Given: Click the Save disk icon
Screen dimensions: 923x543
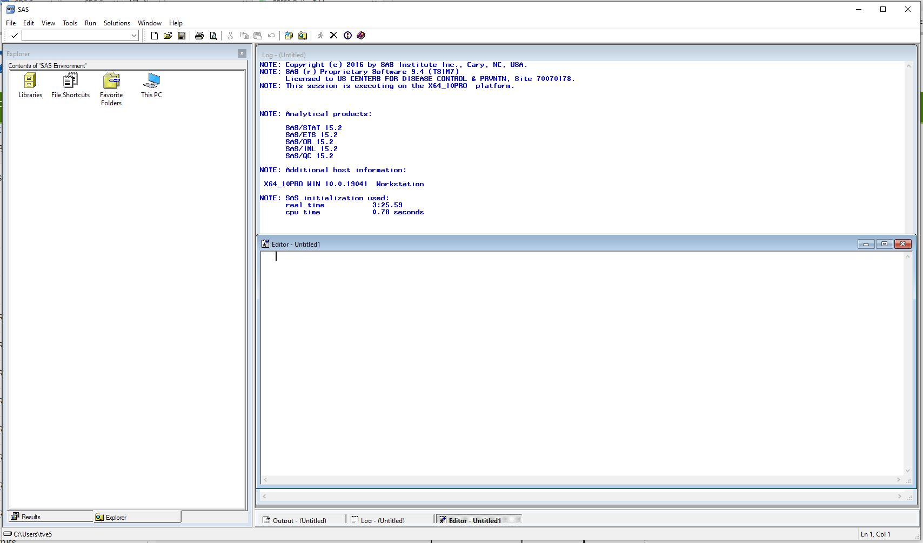Looking at the screenshot, I should coord(182,36).
